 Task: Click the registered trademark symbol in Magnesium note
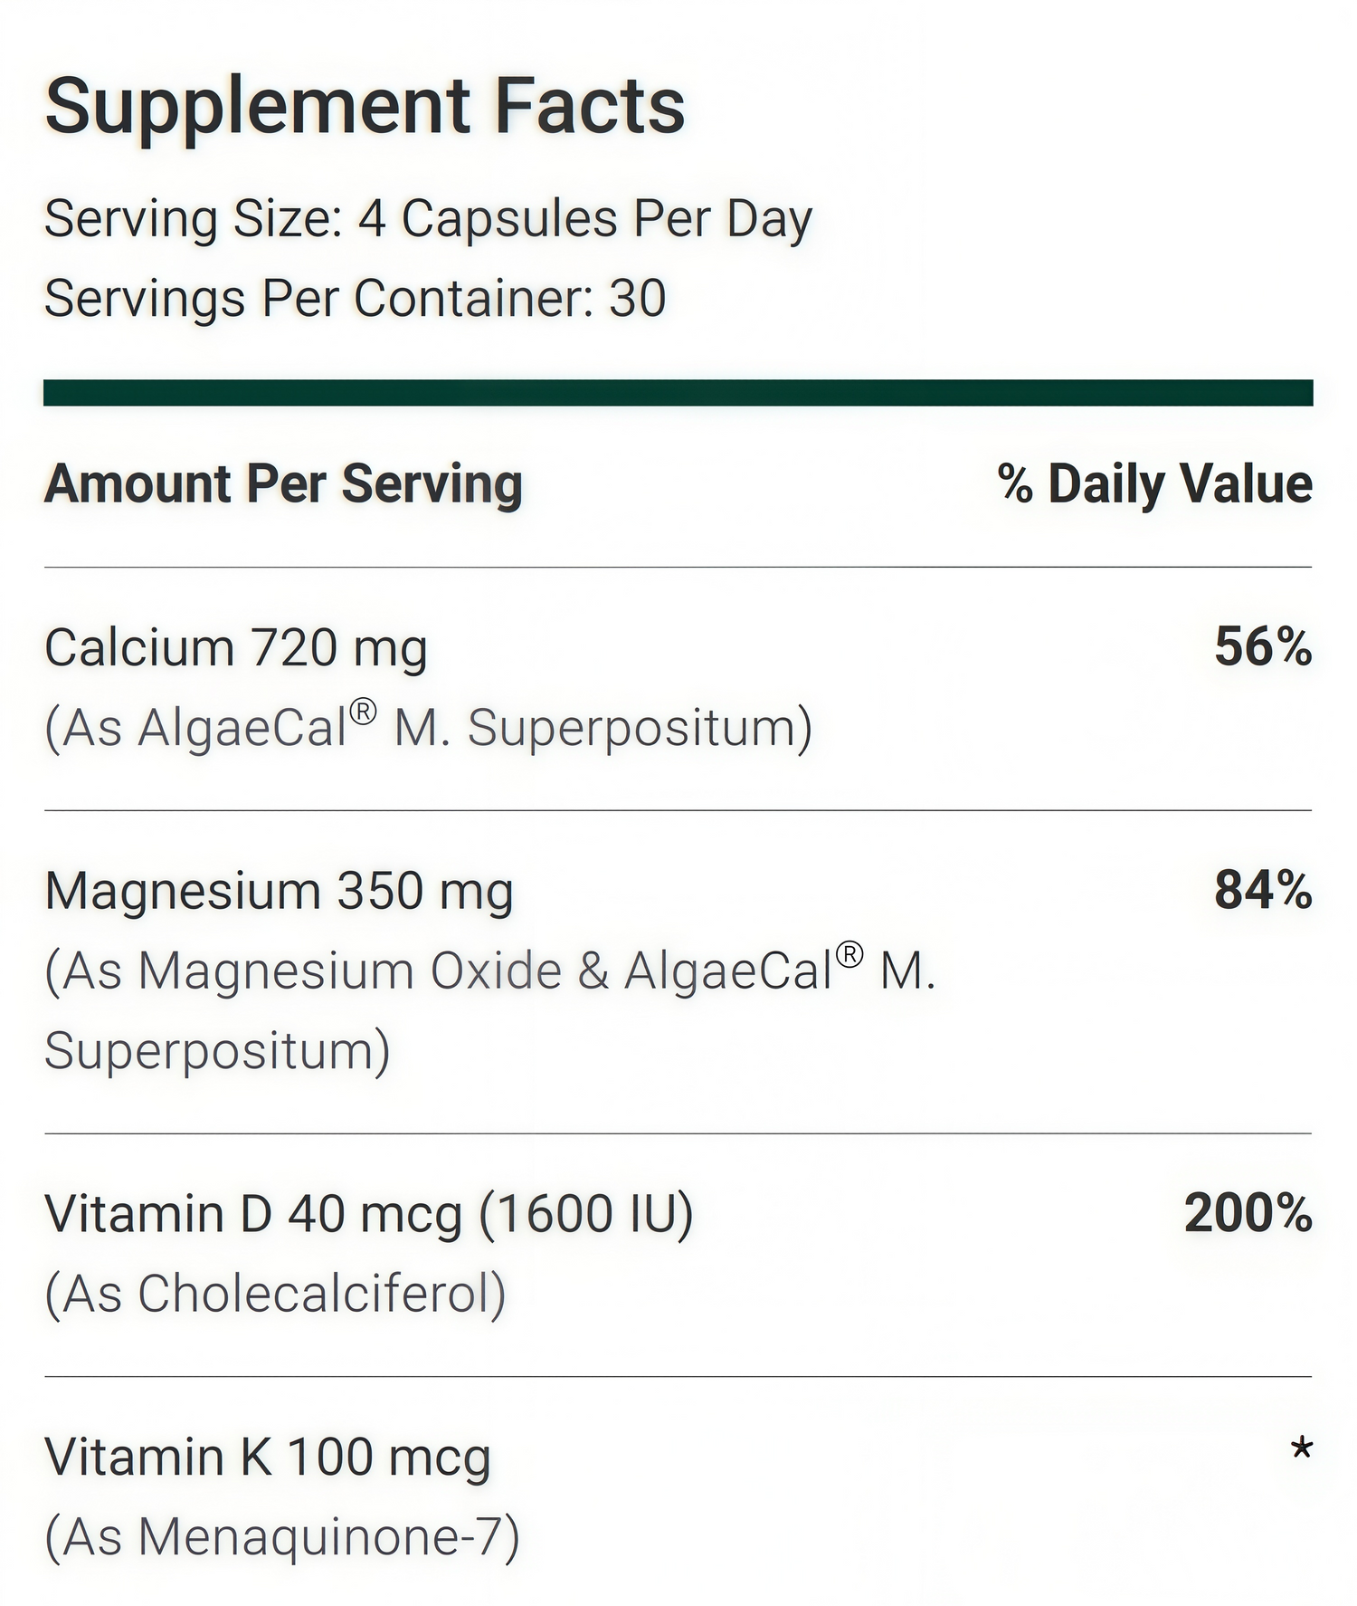[849, 955]
